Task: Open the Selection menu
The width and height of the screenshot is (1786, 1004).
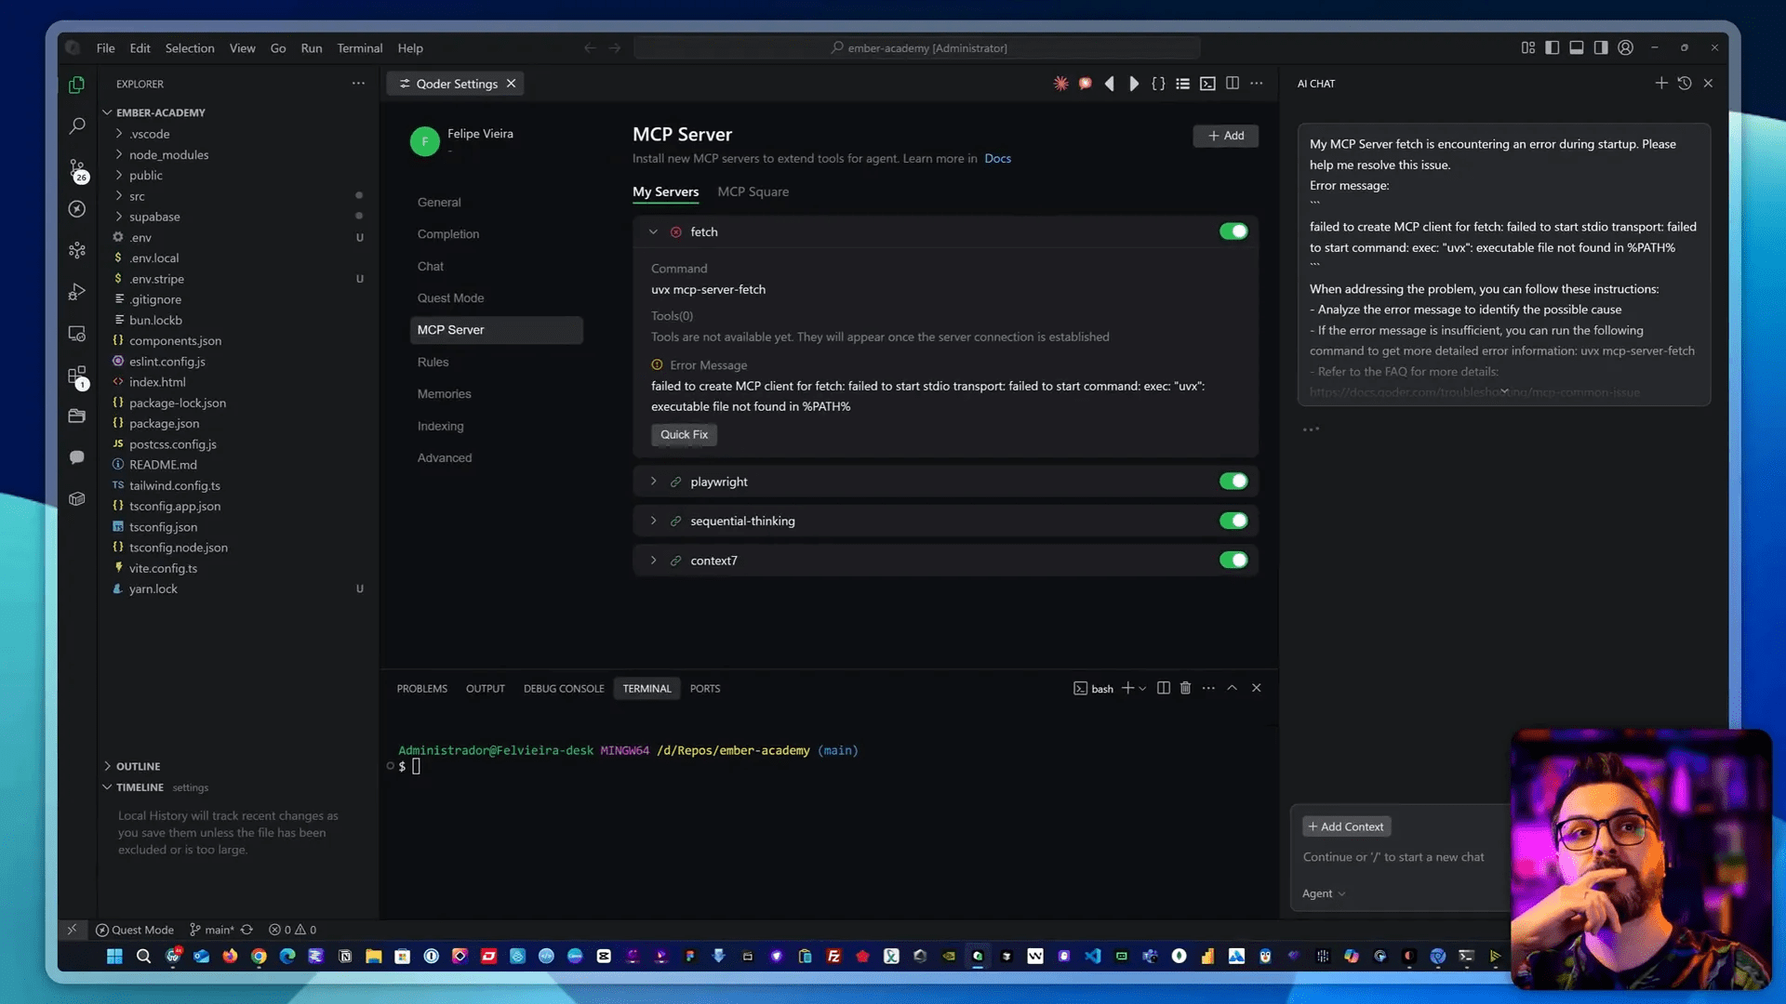Action: coord(190,48)
